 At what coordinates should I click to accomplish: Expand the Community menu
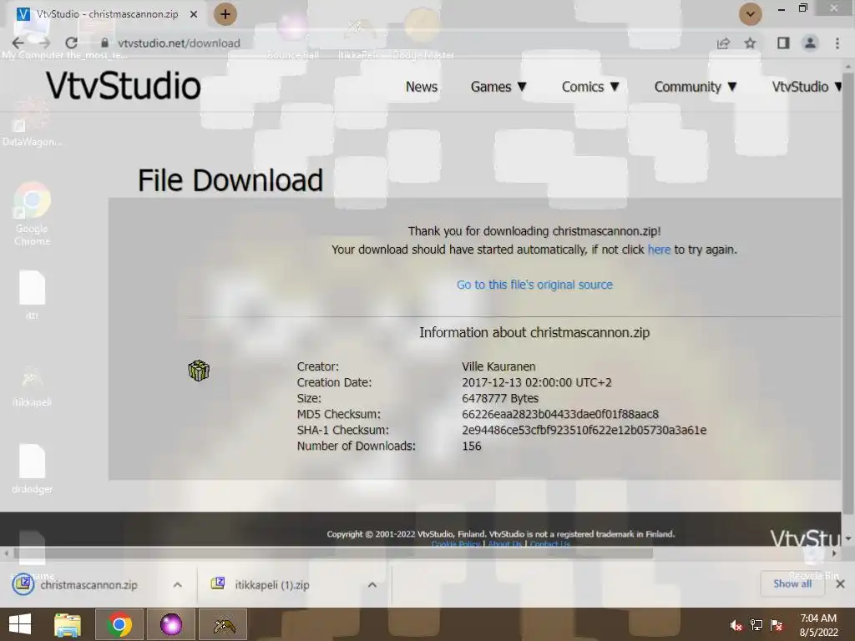coord(696,87)
